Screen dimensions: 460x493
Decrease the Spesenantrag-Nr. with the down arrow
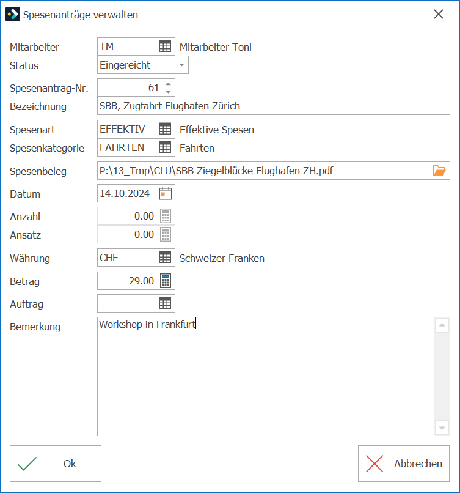click(169, 92)
